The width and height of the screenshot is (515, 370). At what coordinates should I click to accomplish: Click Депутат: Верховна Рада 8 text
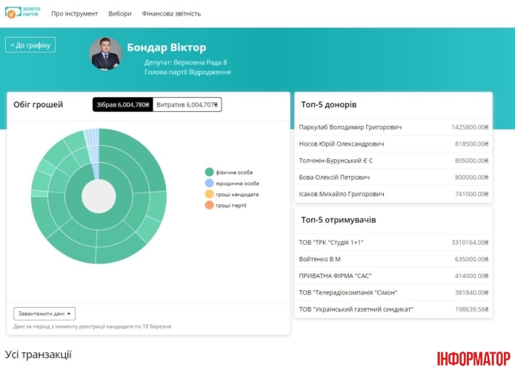[185, 62]
